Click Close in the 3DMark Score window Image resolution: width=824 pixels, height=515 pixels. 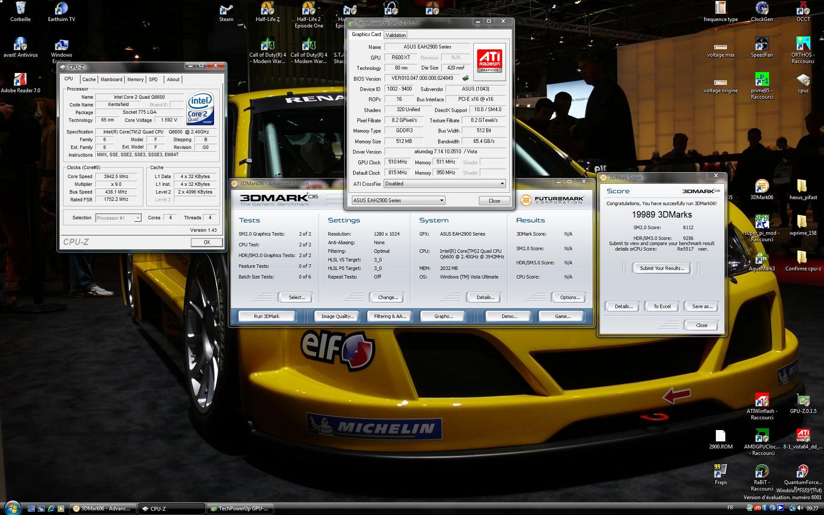[702, 326]
